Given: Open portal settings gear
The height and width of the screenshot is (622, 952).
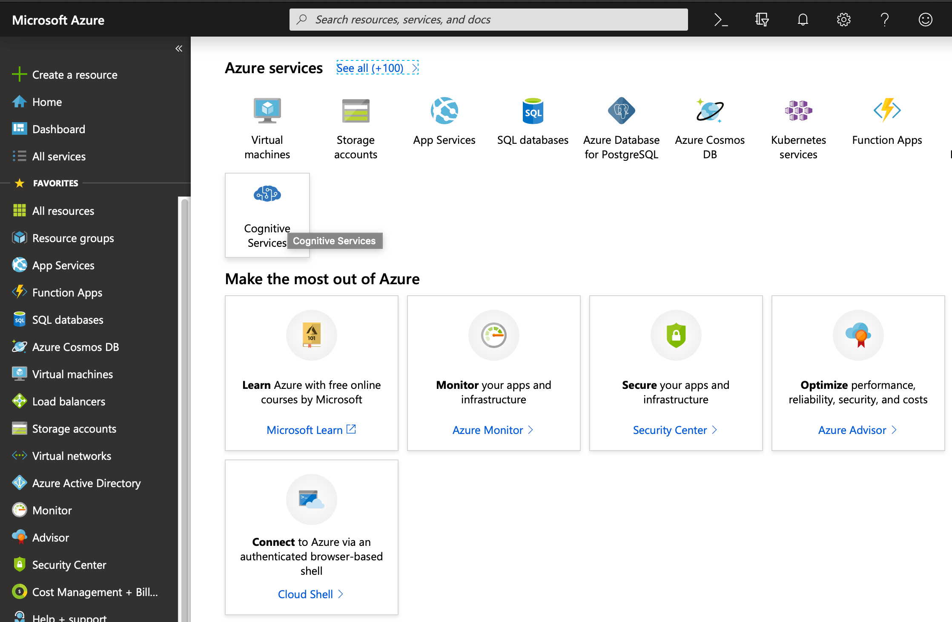Looking at the screenshot, I should pos(843,19).
